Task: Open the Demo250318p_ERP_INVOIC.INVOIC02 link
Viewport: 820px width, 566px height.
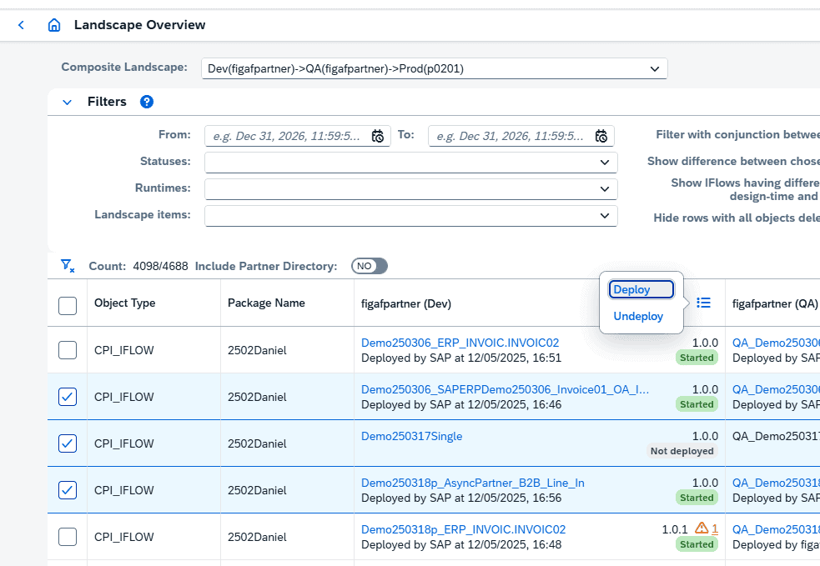Action: (463, 529)
